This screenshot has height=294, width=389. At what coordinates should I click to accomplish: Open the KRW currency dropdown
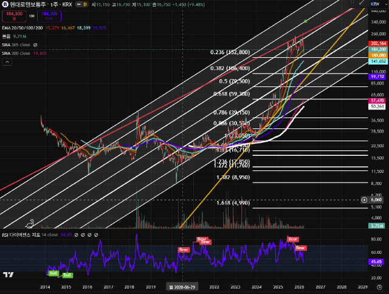[378, 4]
